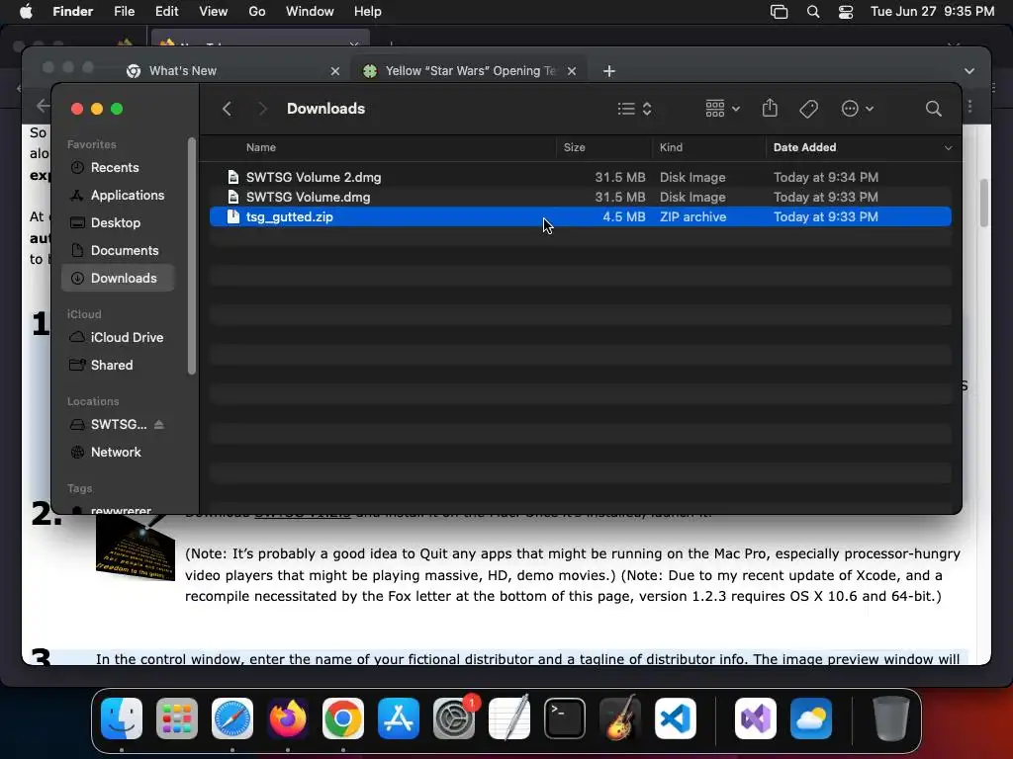
Task: Go forward in Finder navigation
Action: tap(262, 109)
